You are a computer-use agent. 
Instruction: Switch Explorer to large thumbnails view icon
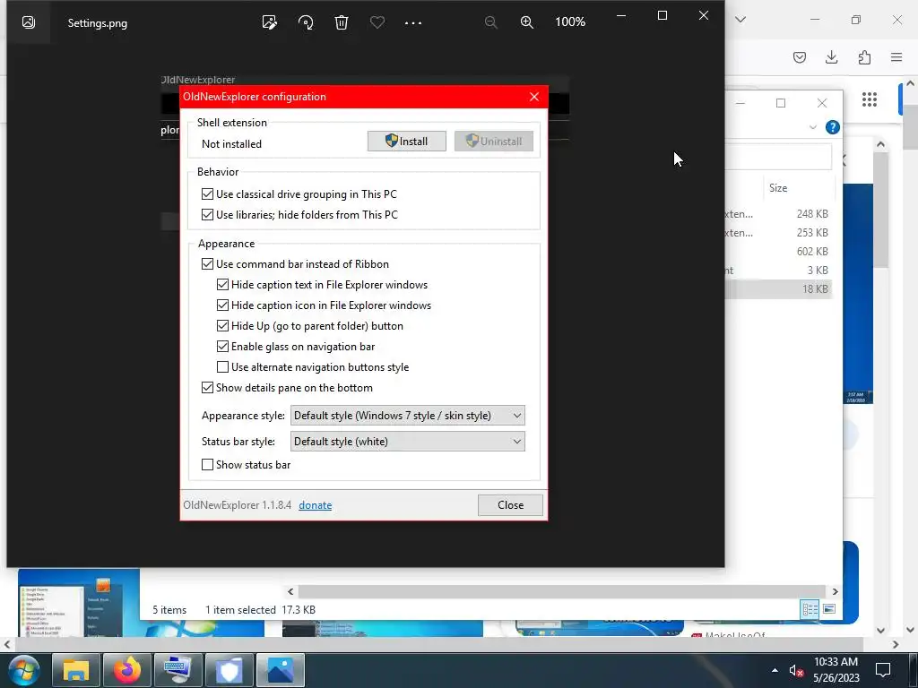(829, 609)
